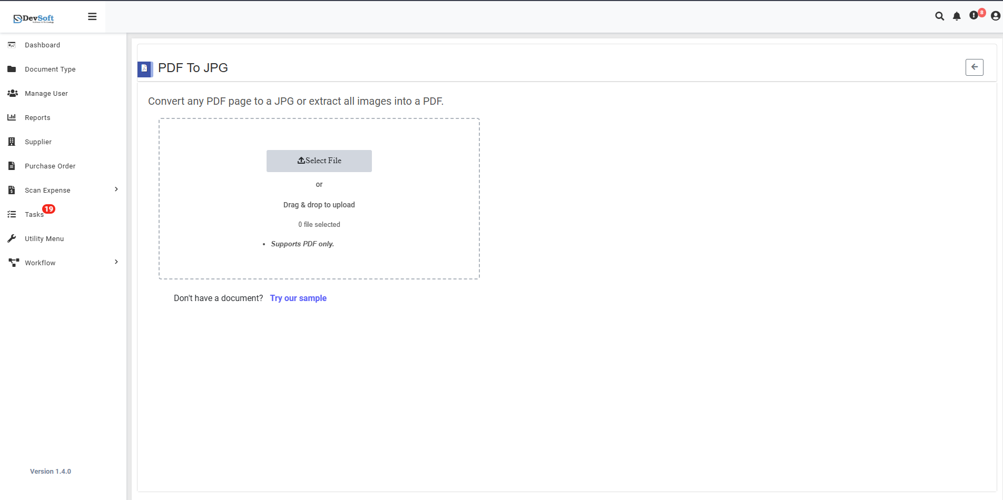Screen dimensions: 1003x500
Task: Select the Document Type folder icon
Action: coord(12,69)
